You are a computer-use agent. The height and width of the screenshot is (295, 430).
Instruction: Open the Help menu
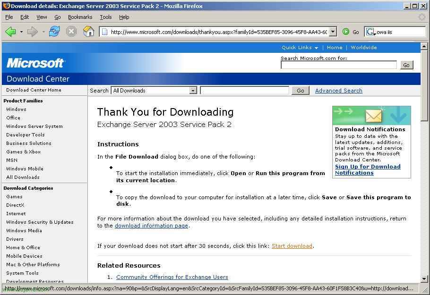point(124,17)
